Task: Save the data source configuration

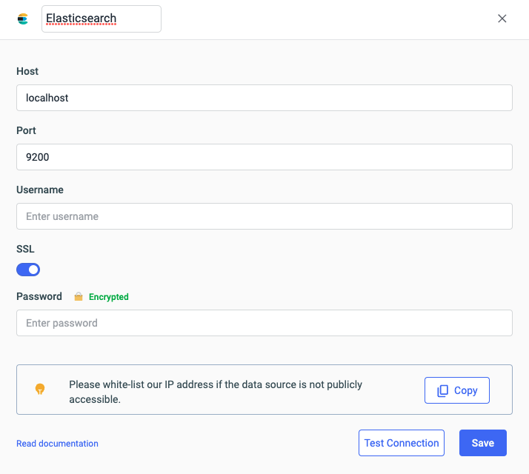Action: [482, 443]
